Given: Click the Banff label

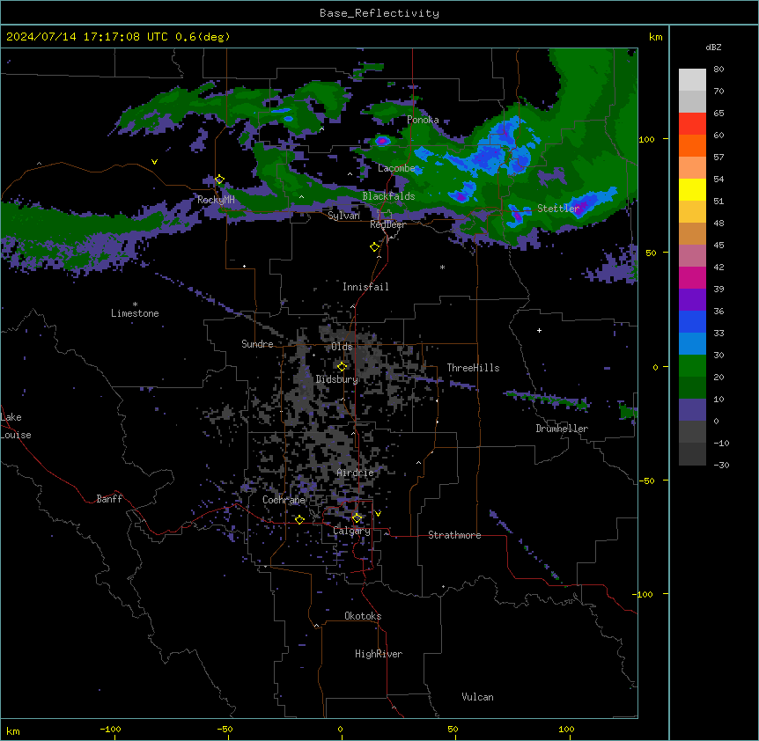Looking at the screenshot, I should [x=109, y=499].
